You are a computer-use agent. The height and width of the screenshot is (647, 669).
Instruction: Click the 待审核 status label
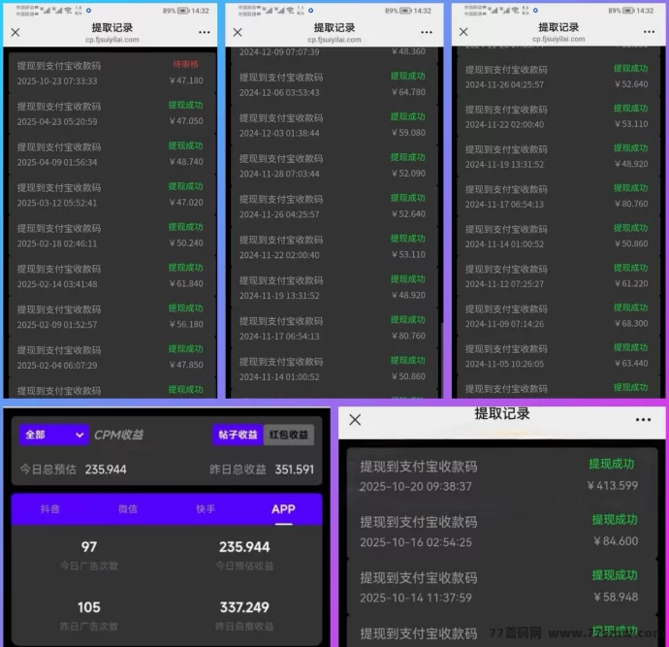[x=185, y=64]
